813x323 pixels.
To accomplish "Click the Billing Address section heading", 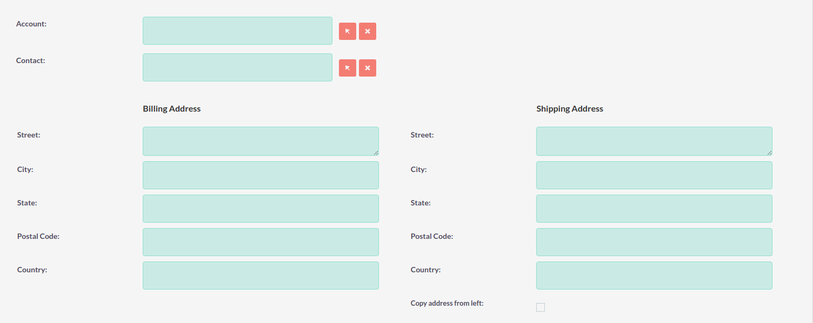I will point(171,108).
